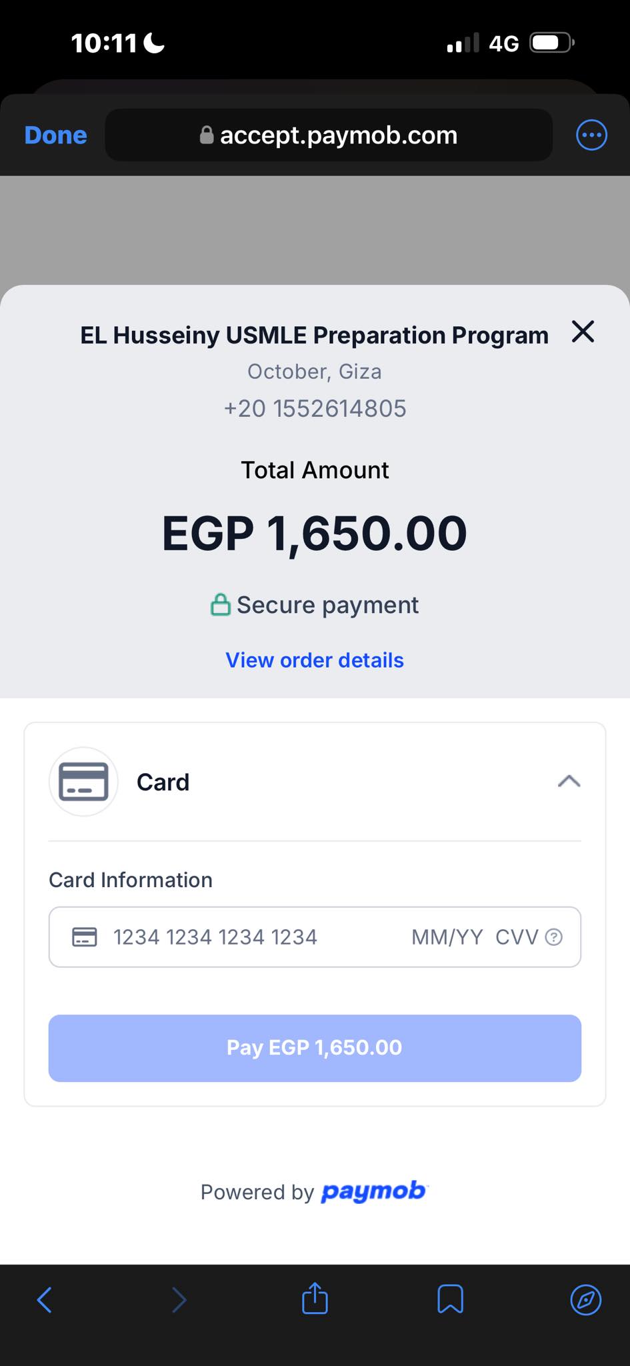Click the CVV field
This screenshot has height=1366, width=630.
point(516,937)
